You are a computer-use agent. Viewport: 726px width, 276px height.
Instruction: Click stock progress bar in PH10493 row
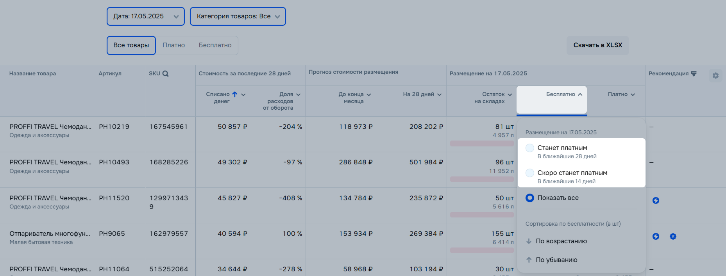(x=482, y=179)
